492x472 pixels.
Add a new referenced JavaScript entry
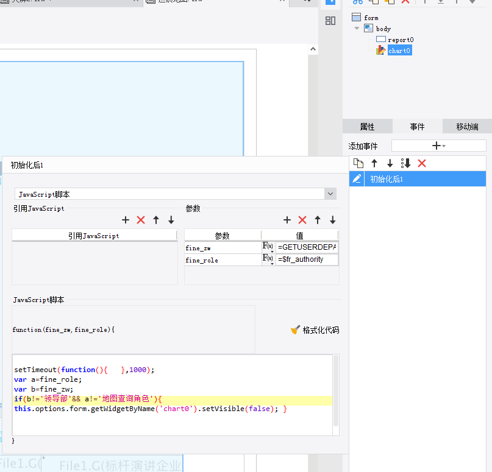tap(126, 220)
